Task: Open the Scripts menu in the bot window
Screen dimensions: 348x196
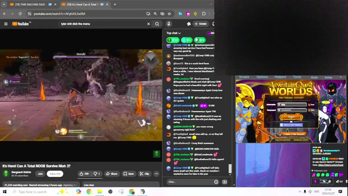Action: click(244, 77)
